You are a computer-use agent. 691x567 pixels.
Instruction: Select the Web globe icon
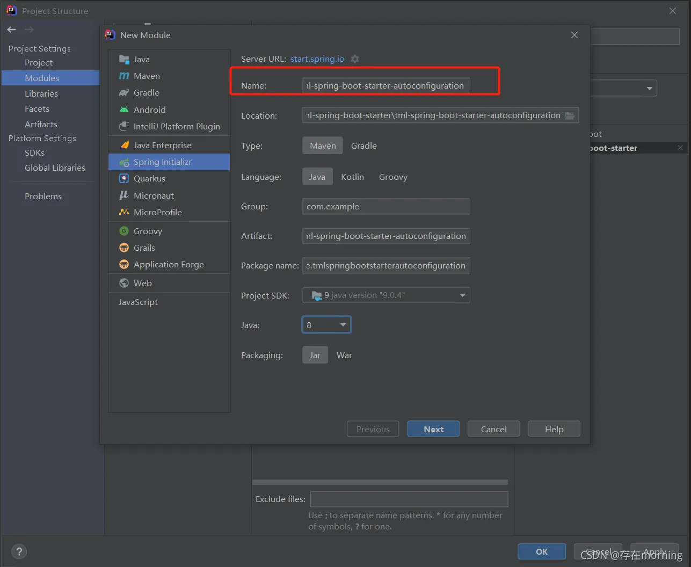124,283
